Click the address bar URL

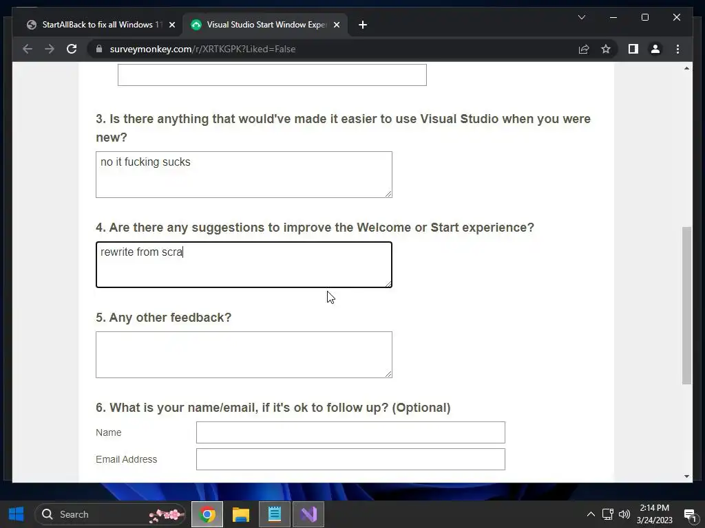pos(202,49)
